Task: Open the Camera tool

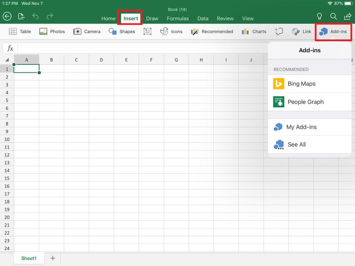Action: click(x=85, y=31)
